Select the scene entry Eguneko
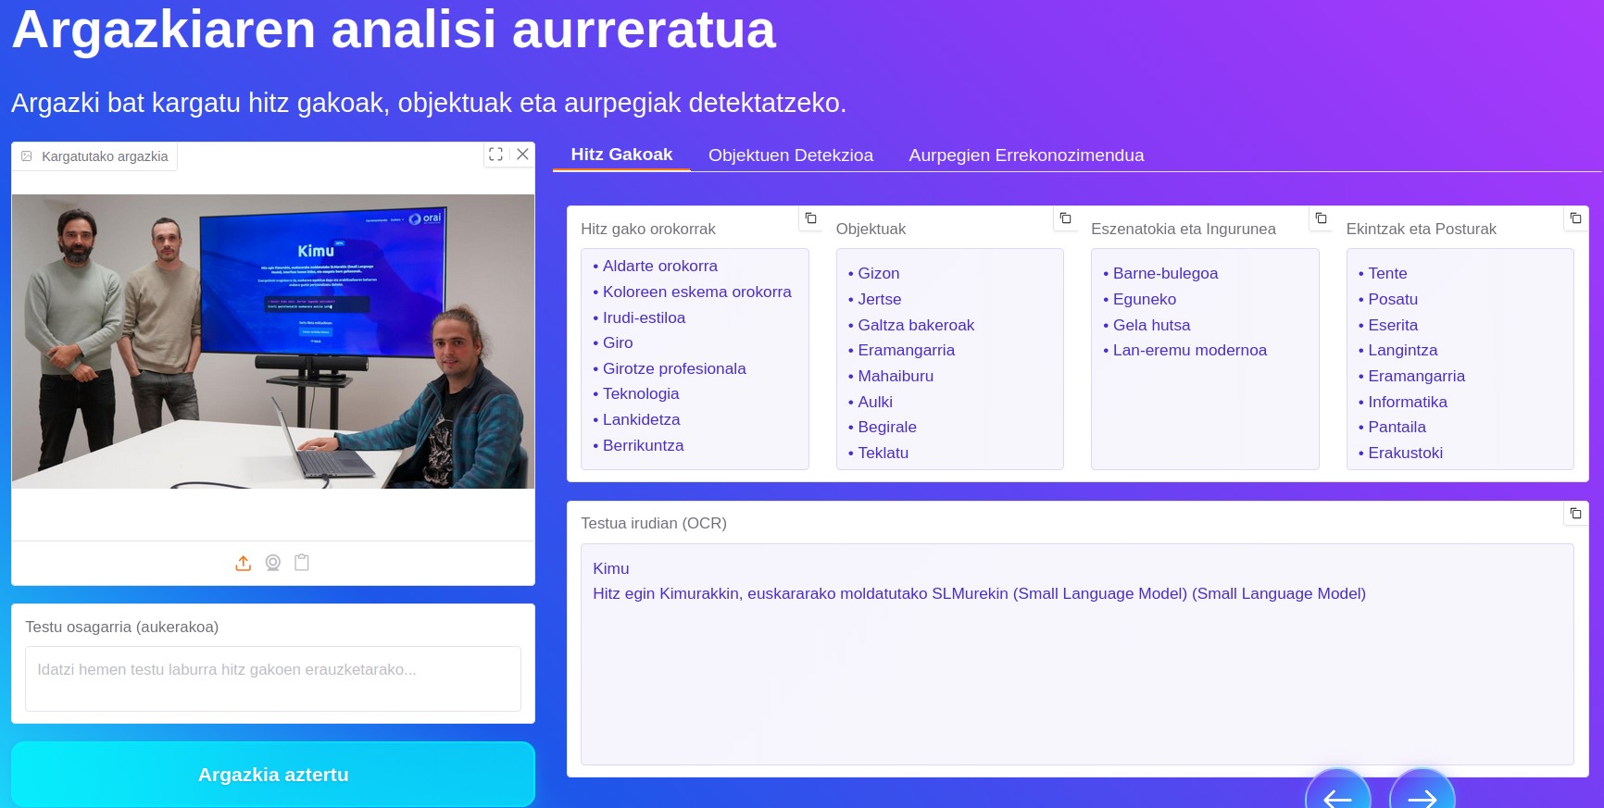 (x=1145, y=299)
